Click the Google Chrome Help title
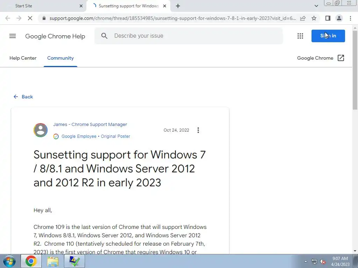Screen dimensions: 358x268 pyautogui.click(x=55, y=36)
